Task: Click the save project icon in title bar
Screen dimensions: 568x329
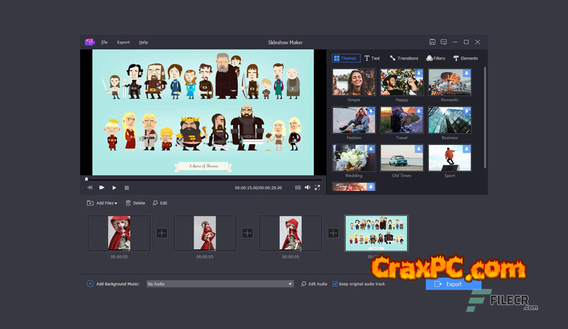Action: (x=432, y=42)
